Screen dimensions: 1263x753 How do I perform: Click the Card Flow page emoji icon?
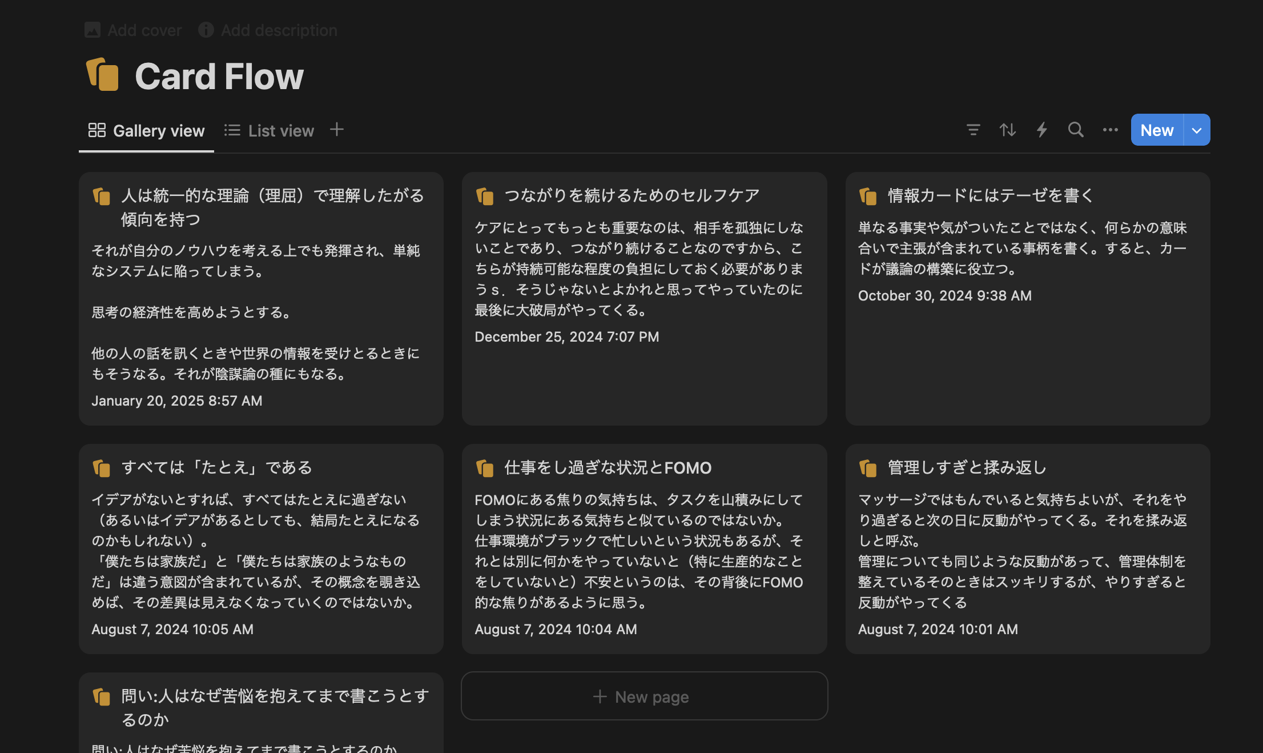[x=102, y=74]
